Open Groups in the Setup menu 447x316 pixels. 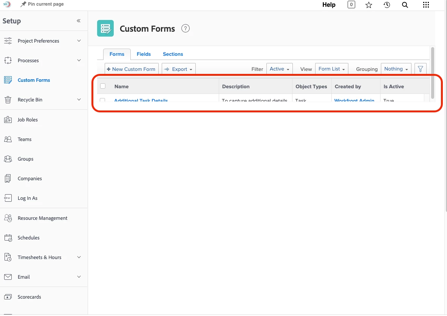pos(25,159)
